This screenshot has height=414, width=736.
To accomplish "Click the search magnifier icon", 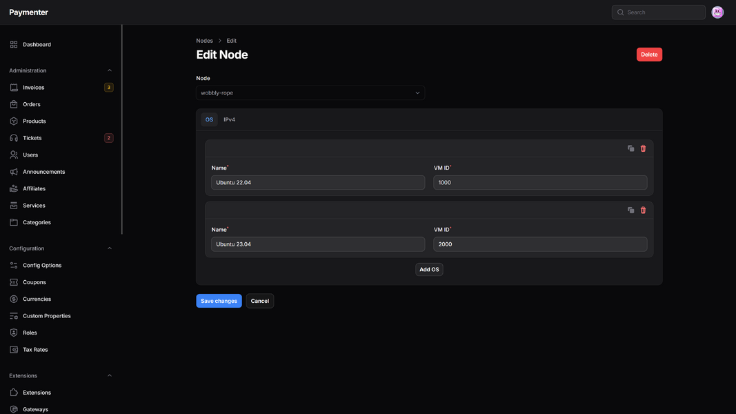I will pyautogui.click(x=621, y=12).
